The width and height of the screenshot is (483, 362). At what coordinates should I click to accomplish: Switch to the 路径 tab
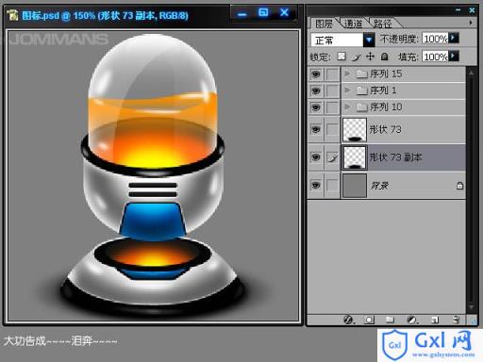coord(382,24)
